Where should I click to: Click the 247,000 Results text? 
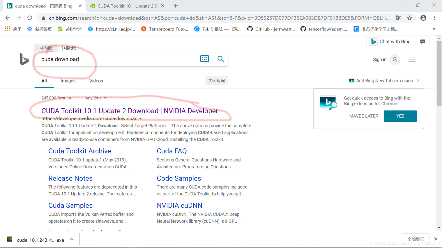56,98
